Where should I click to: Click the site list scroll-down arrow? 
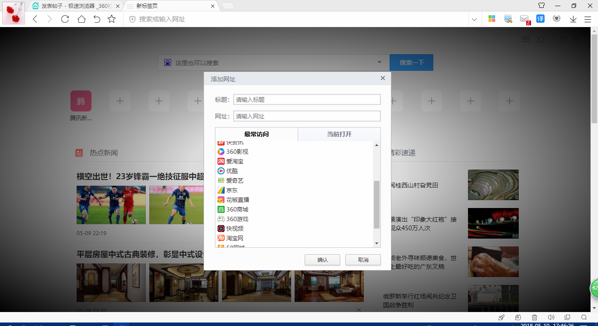[x=376, y=243]
